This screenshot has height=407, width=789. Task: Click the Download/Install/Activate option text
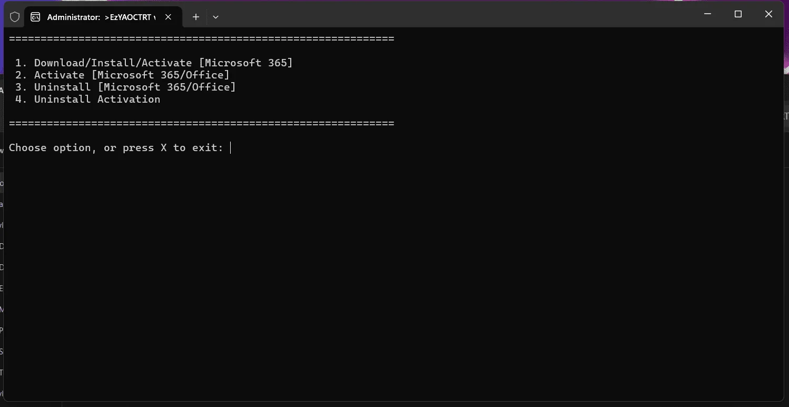point(113,63)
